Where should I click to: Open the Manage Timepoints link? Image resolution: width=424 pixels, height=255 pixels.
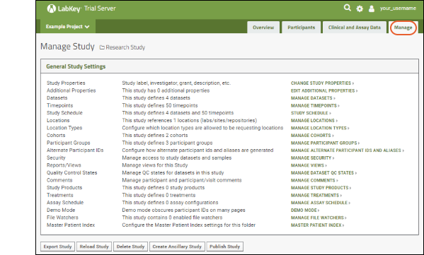(315, 105)
